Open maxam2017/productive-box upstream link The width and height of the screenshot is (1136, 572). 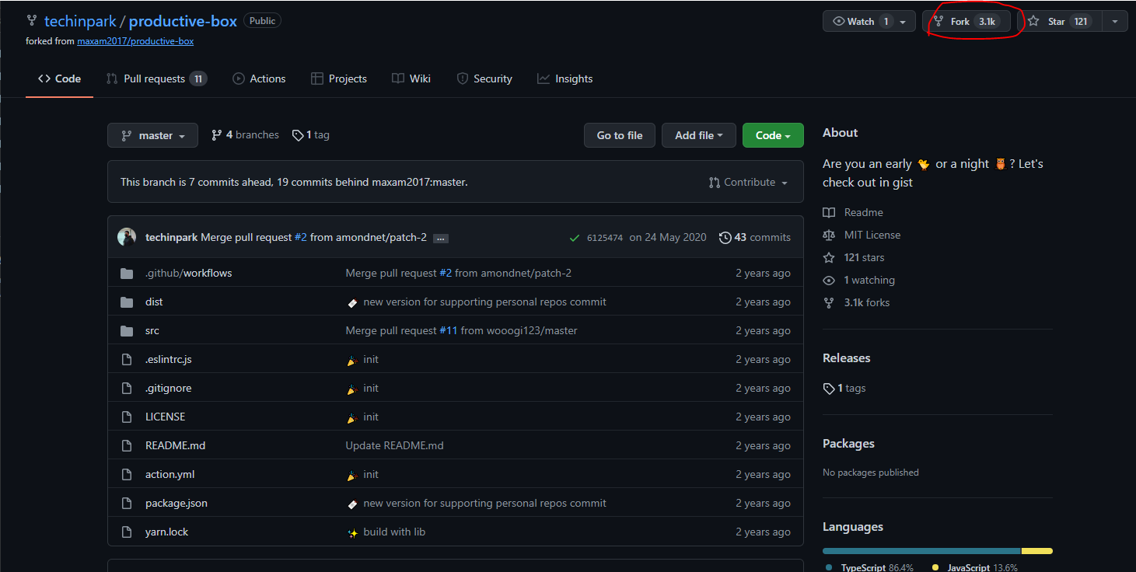click(135, 41)
